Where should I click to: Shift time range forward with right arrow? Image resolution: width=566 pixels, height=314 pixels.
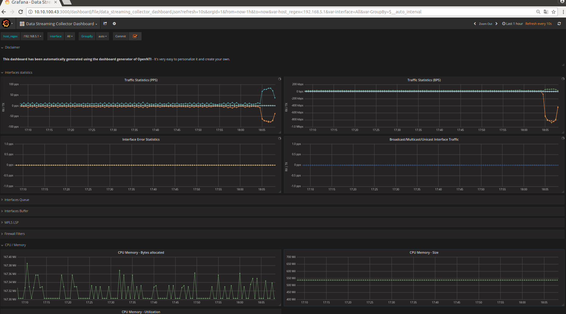pos(496,24)
